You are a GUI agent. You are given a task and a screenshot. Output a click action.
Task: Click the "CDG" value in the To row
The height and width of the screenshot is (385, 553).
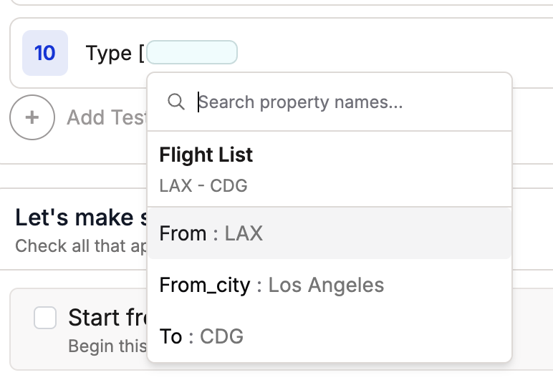[221, 336]
